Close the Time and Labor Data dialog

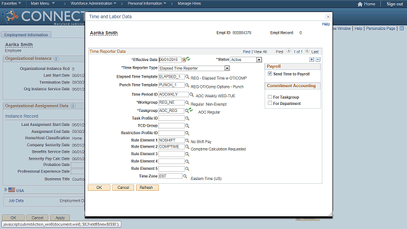click(328, 17)
